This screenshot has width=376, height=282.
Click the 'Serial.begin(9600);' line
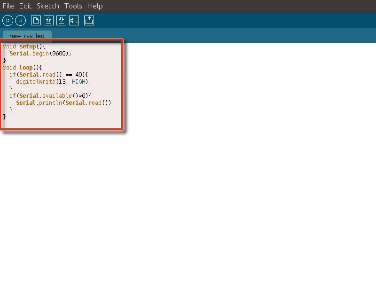pos(40,53)
